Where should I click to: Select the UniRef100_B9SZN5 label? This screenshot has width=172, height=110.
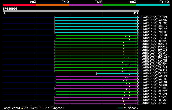point(154,23)
